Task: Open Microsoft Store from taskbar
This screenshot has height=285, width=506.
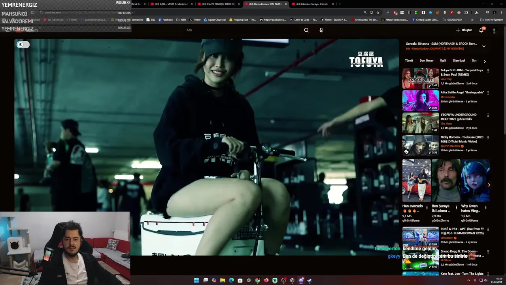Action: pyautogui.click(x=240, y=280)
